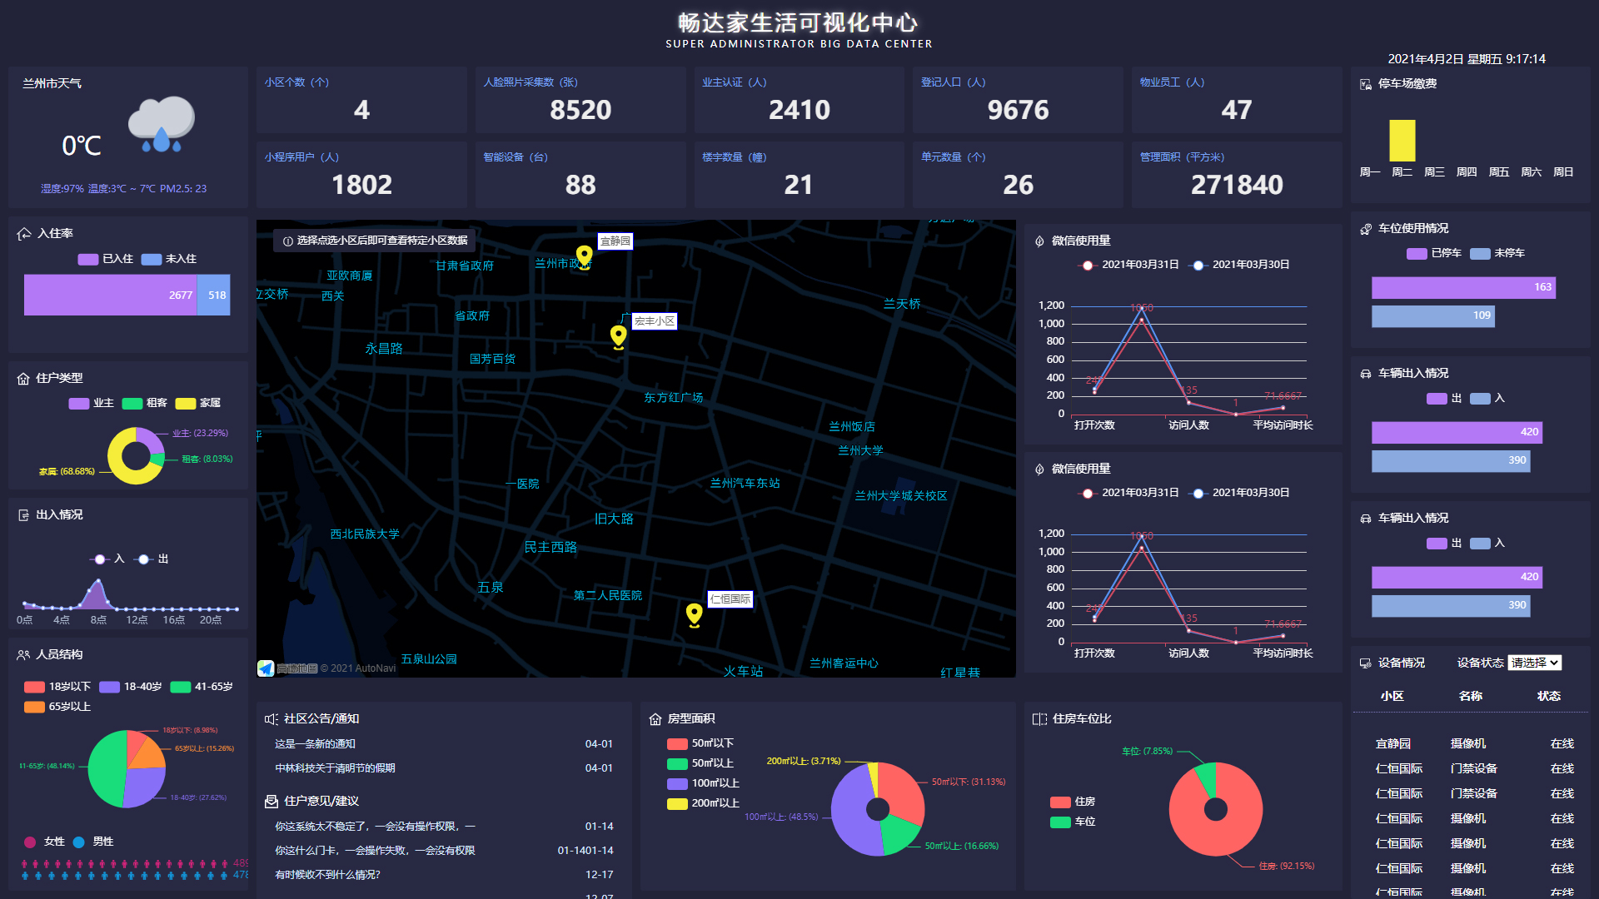
Task: Click the 入住率 house icon
Action: click(x=24, y=234)
